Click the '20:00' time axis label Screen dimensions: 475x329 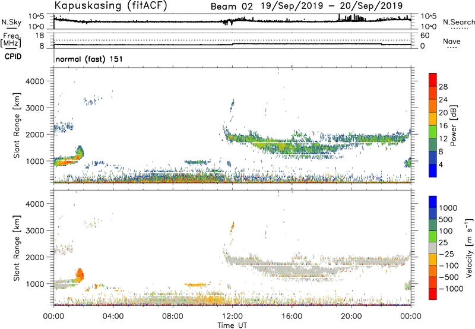[x=351, y=317]
